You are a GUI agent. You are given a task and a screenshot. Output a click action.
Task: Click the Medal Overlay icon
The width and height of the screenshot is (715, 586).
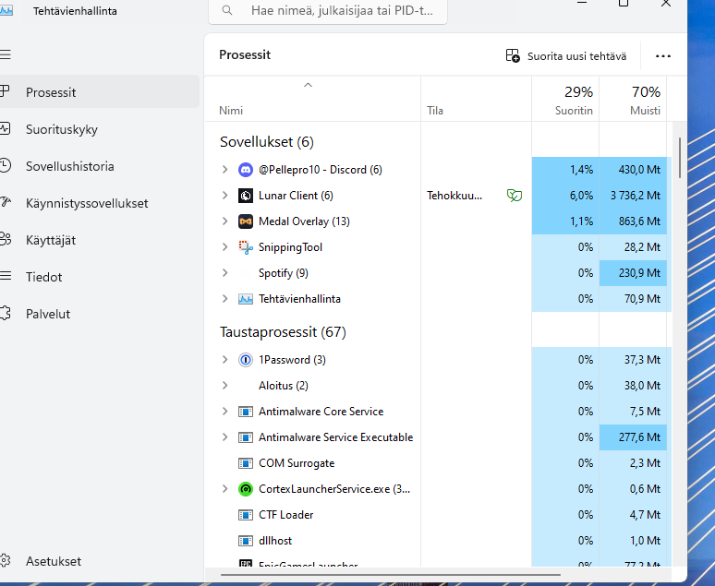point(246,221)
